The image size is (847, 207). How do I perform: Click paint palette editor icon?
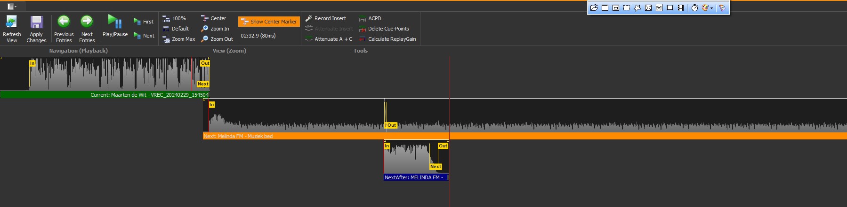705,8
